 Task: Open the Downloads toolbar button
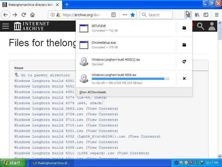188,15
